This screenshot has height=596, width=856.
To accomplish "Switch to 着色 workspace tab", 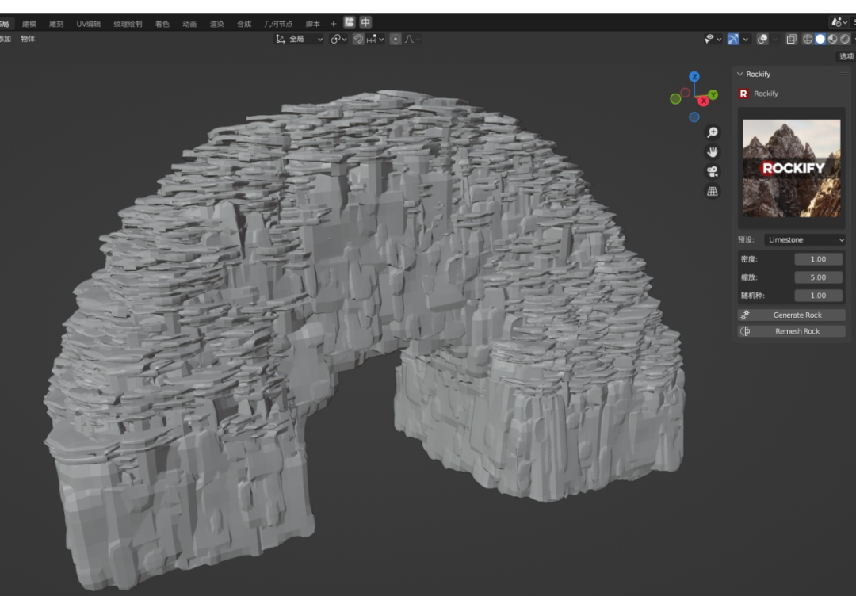I will click(162, 24).
